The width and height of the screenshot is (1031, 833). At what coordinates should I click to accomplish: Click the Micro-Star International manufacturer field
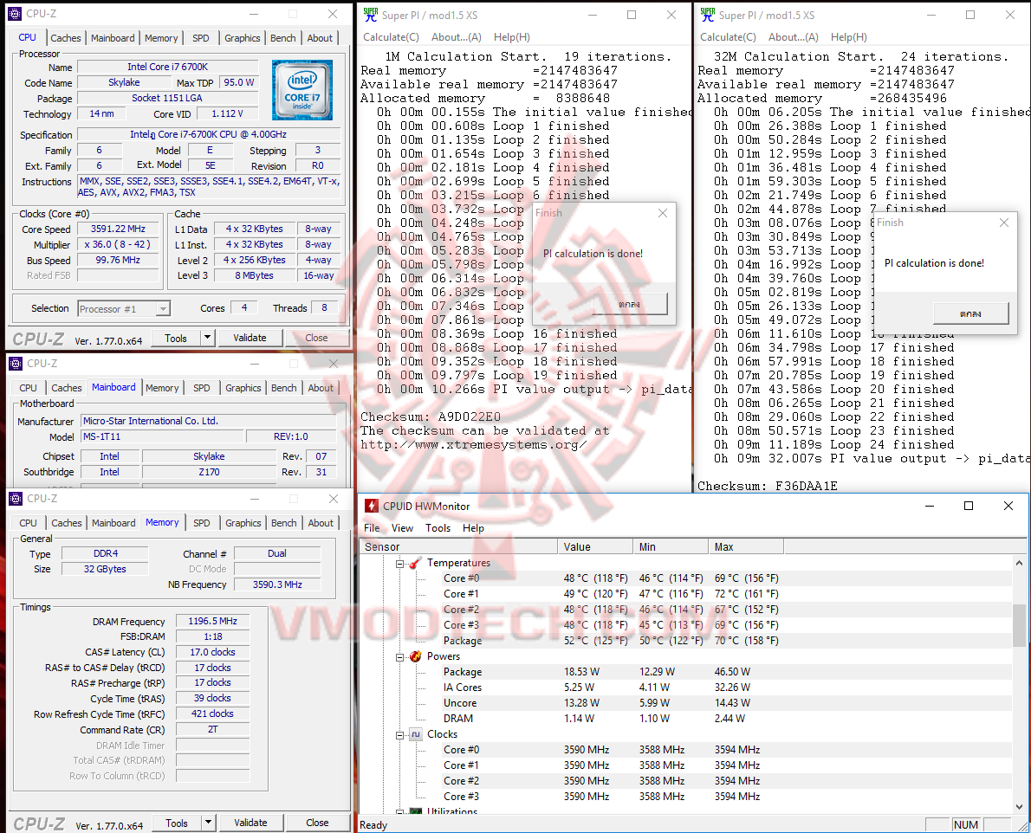pyautogui.click(x=208, y=421)
